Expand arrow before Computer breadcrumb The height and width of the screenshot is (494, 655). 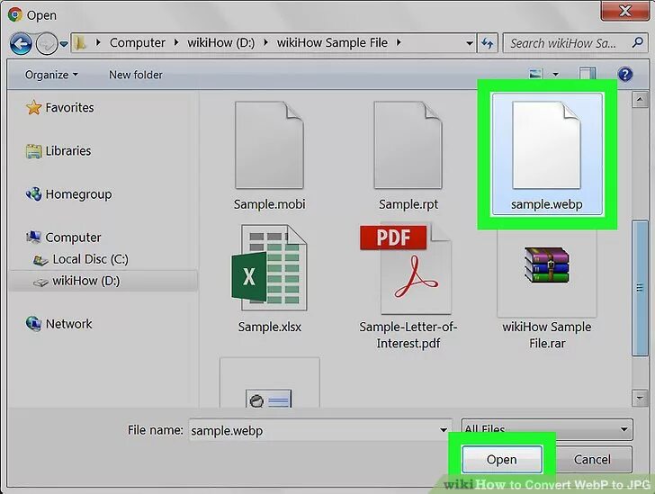point(98,42)
